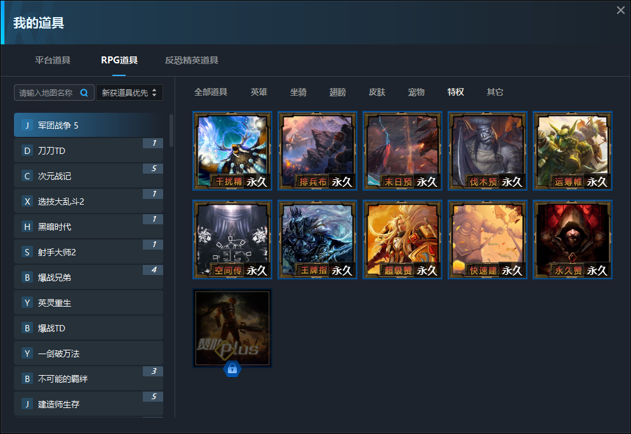The height and width of the screenshot is (434, 631).
Task: Select the RPG道具 tab
Action: point(119,60)
